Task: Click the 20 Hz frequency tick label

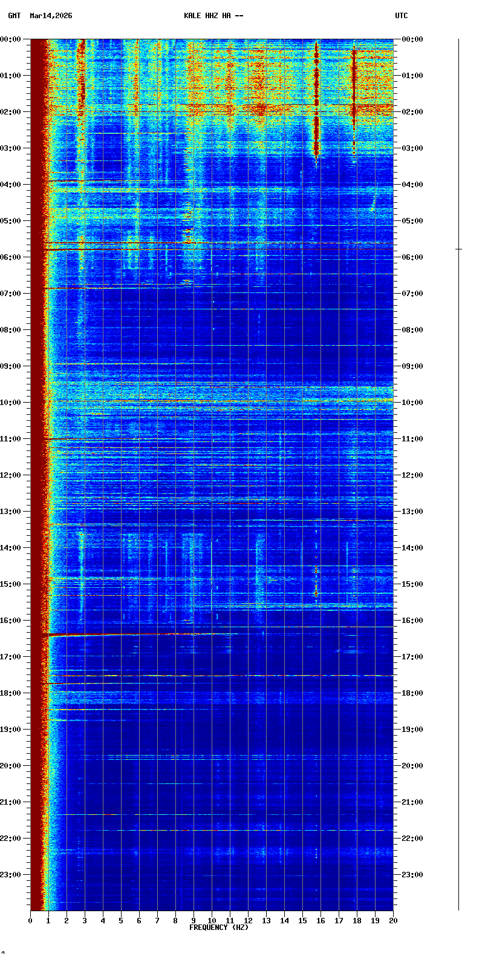Action: [393, 921]
